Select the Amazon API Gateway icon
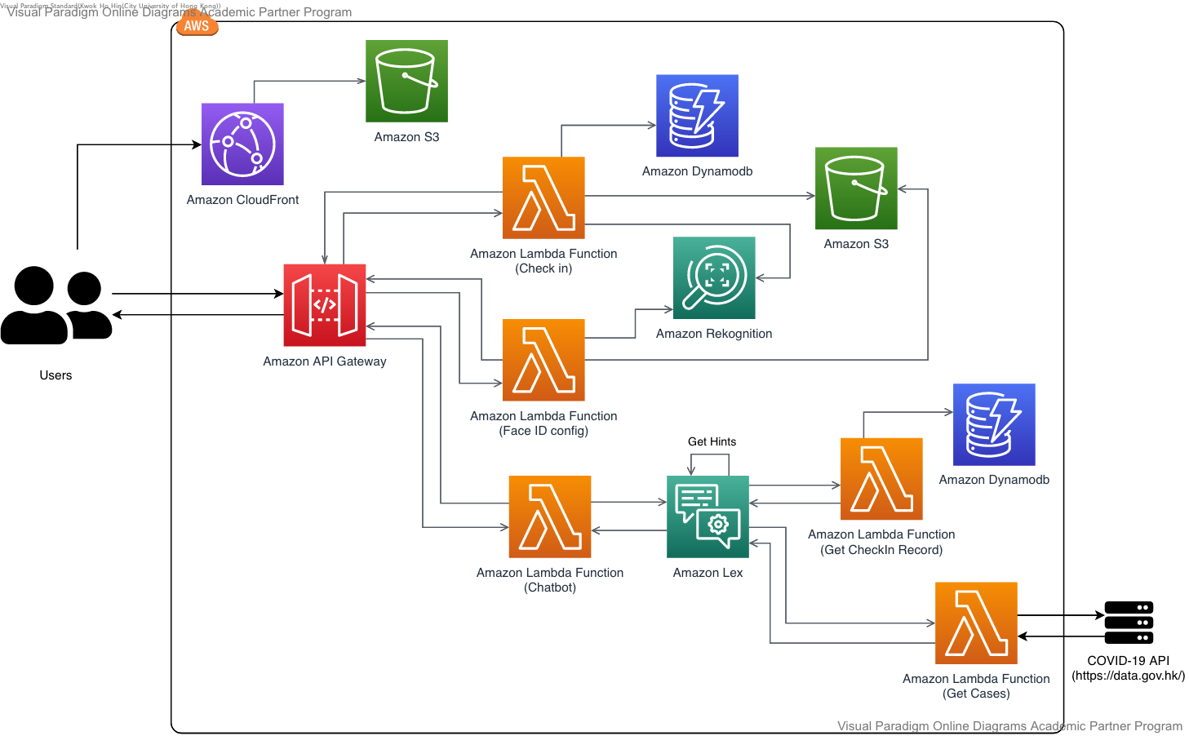Image resolution: width=1189 pixels, height=736 pixels. point(324,305)
